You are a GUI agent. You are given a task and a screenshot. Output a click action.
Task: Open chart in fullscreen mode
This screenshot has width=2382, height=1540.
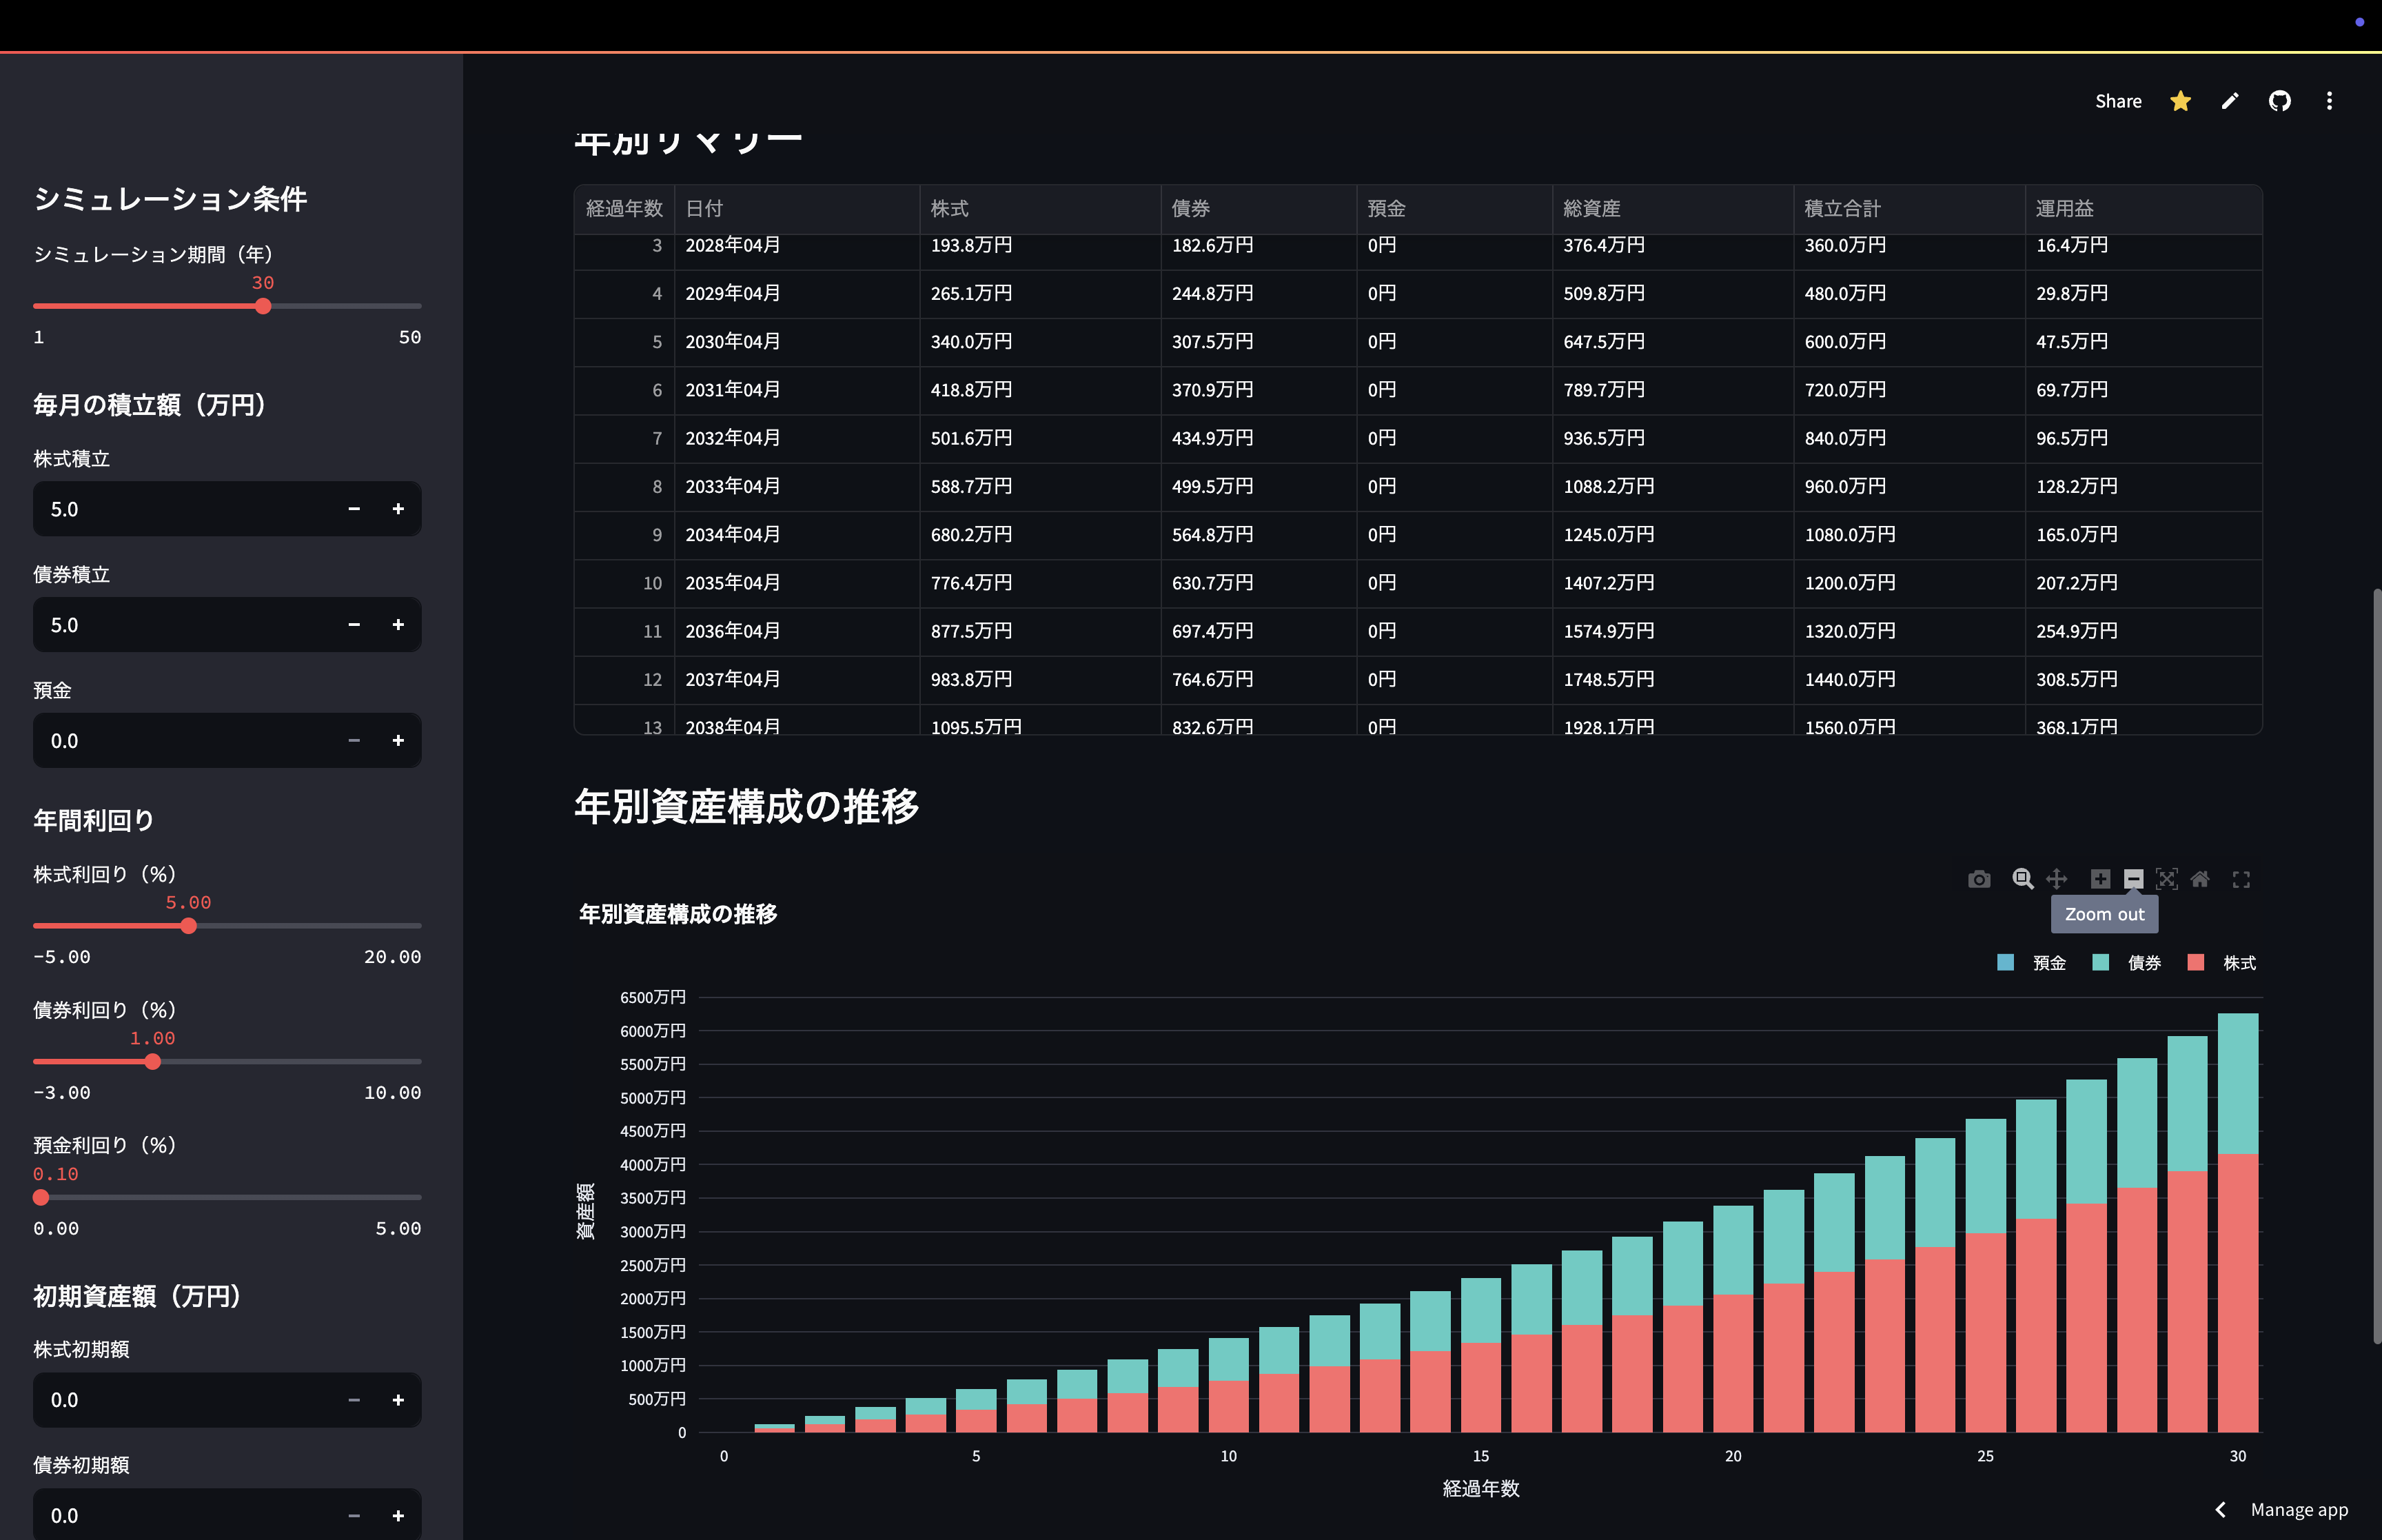tap(2241, 879)
